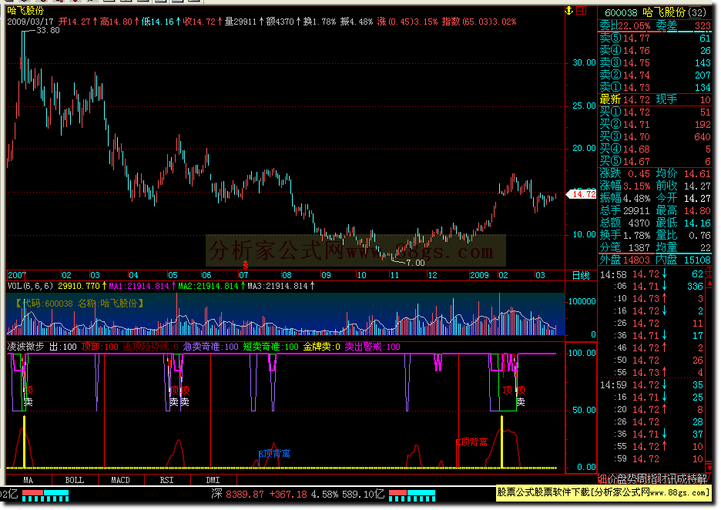Open the 细 (detail) tab in the right panel
Image resolution: width=721 pixels, height=510 pixels.
(602, 479)
